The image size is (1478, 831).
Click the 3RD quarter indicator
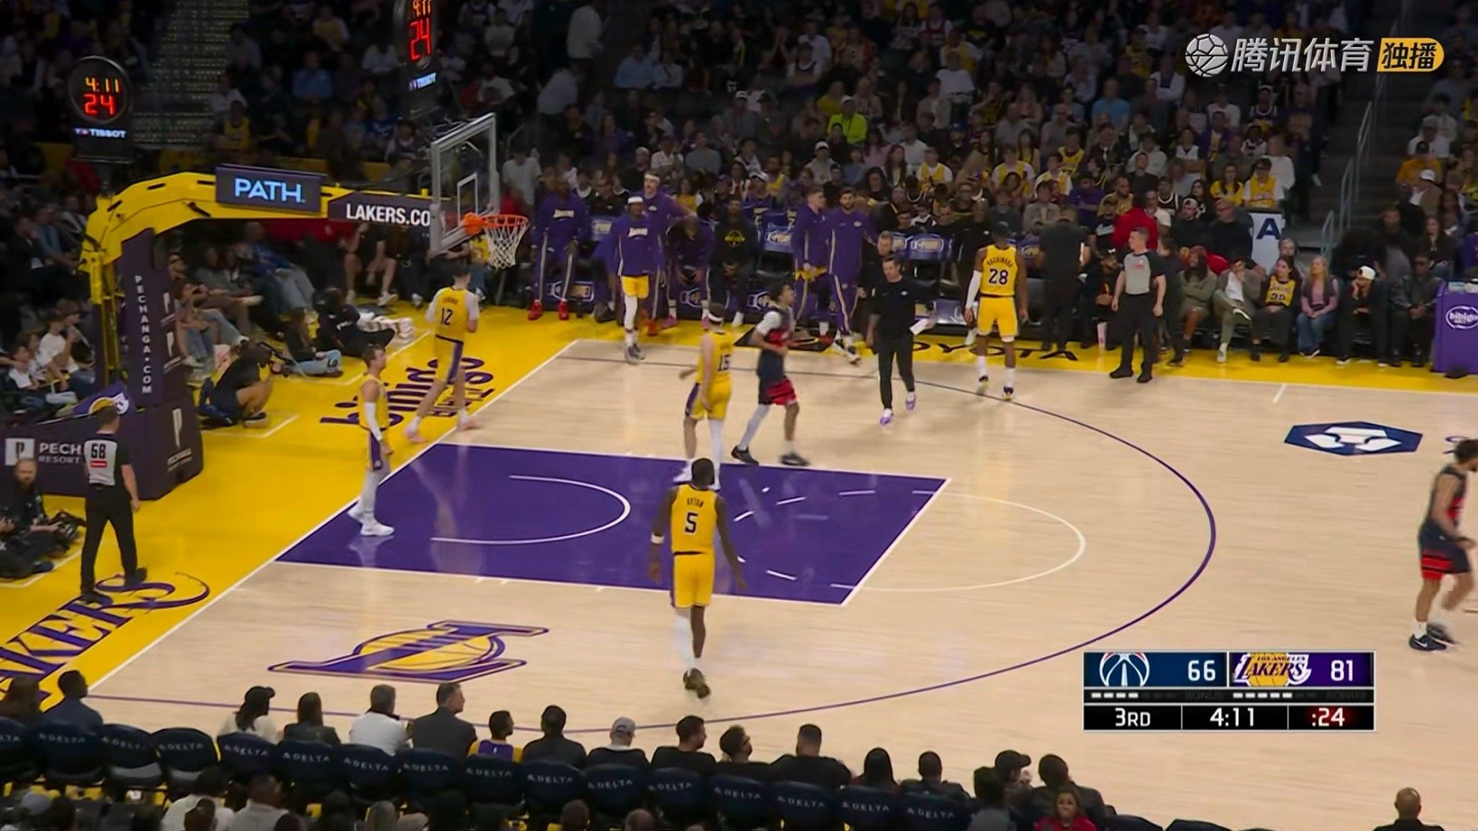point(1132,718)
